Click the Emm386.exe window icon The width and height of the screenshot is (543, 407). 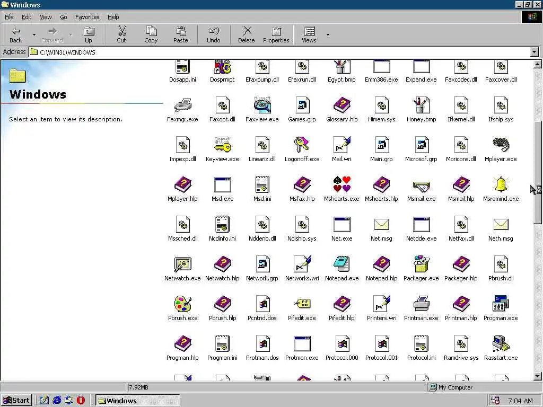[x=381, y=66]
